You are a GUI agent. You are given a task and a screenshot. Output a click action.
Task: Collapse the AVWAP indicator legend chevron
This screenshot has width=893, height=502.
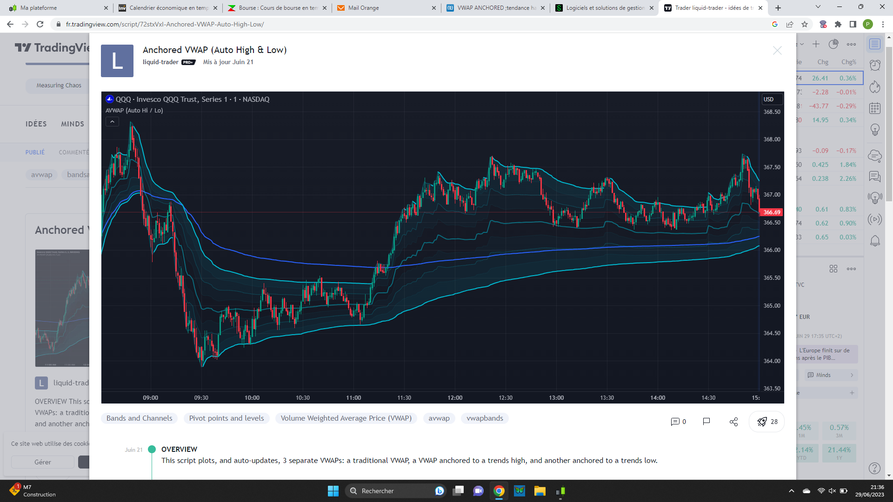click(x=112, y=122)
